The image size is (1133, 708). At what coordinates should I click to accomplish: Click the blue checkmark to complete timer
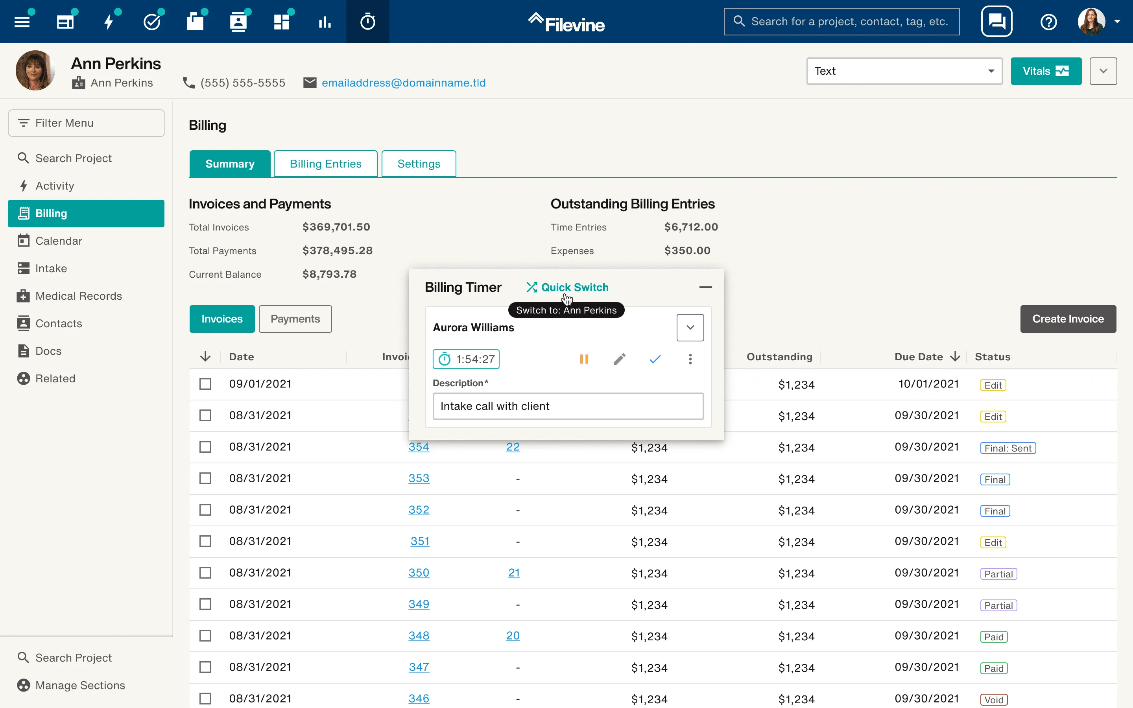(x=655, y=359)
